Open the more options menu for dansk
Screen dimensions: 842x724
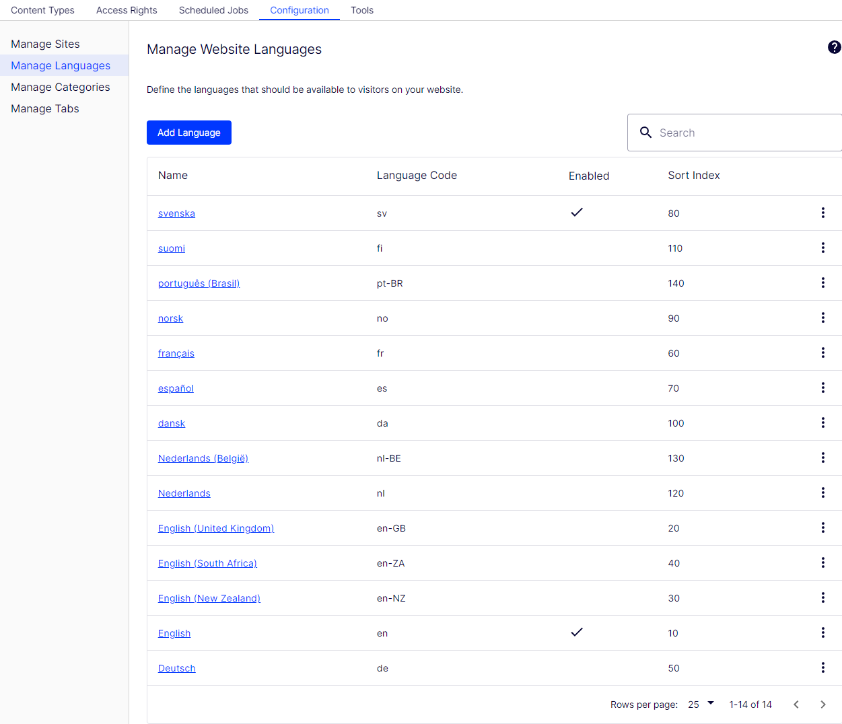822,423
